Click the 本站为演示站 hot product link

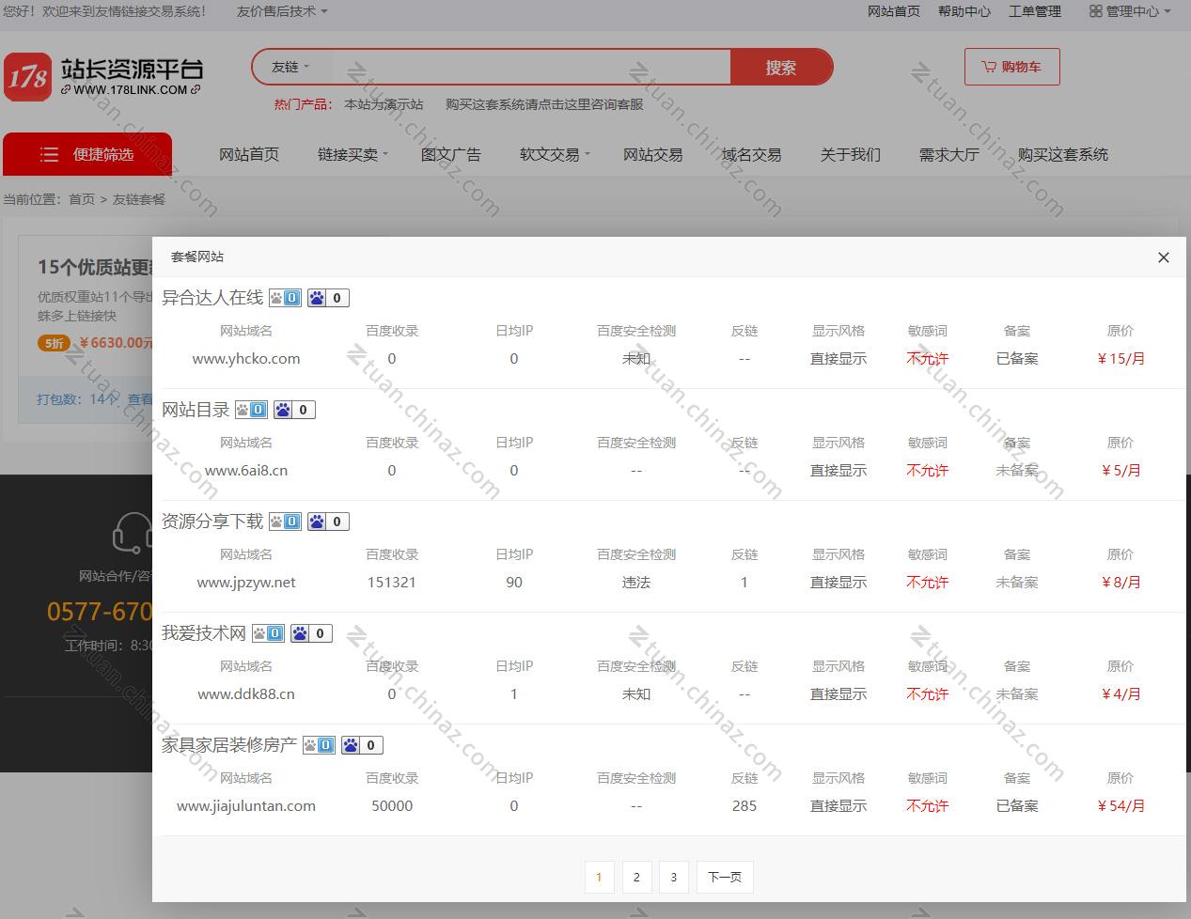click(x=384, y=104)
